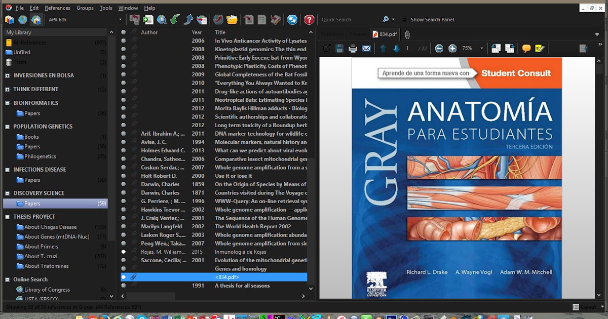The image size is (608, 319).
Task: Sync the library with the blue Sync icon
Action: tap(292, 20)
